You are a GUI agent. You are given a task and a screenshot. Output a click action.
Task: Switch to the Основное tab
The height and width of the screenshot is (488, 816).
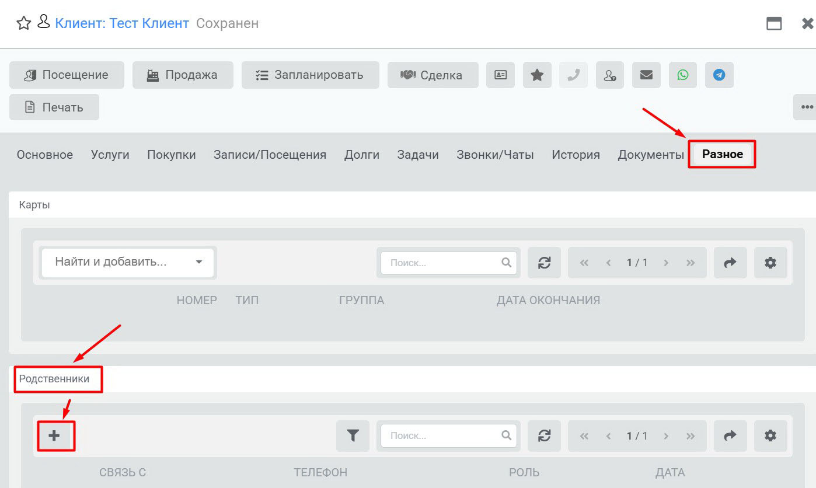click(x=45, y=155)
